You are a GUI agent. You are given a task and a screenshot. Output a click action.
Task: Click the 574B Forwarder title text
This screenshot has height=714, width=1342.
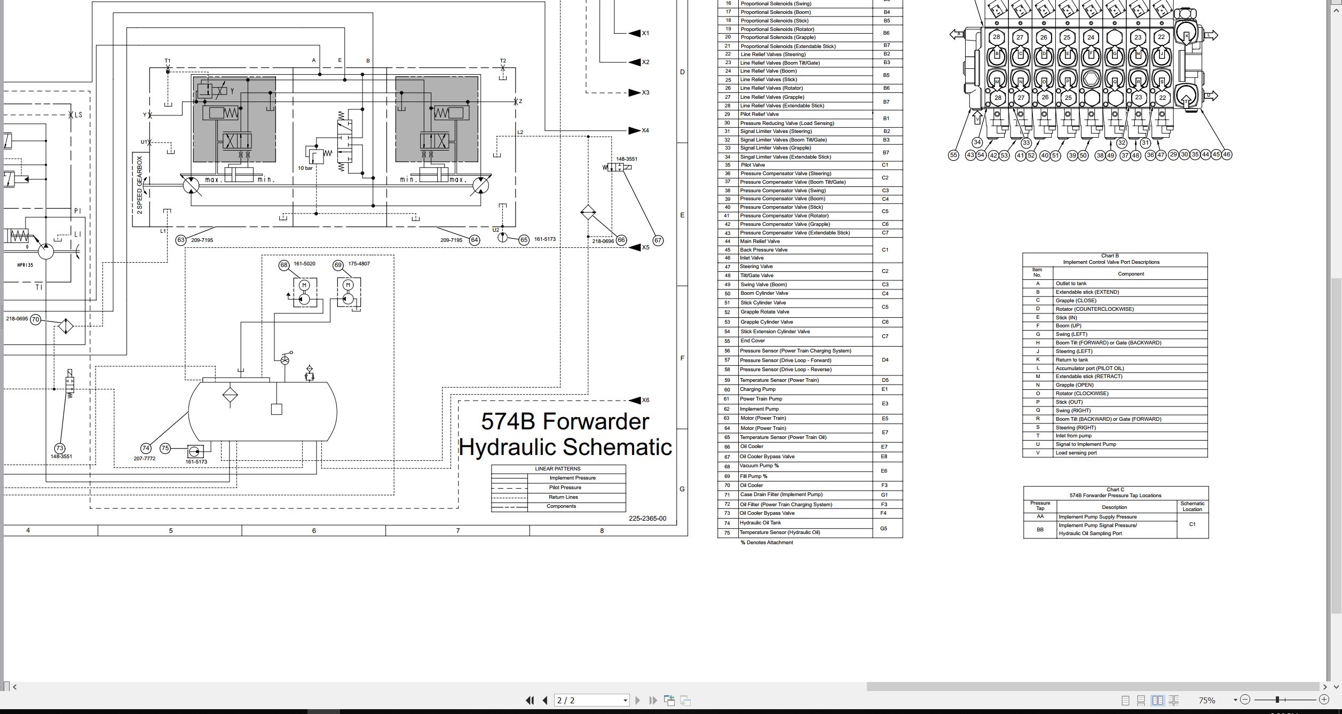(565, 421)
